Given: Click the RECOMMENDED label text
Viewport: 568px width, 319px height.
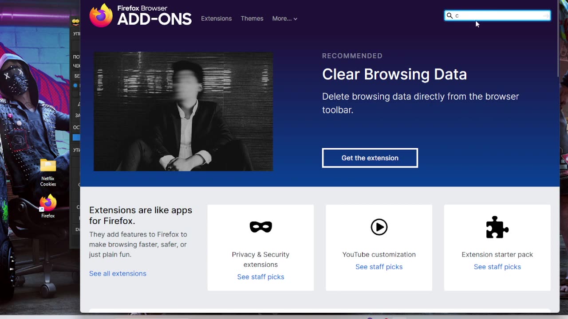Looking at the screenshot, I should click(352, 56).
